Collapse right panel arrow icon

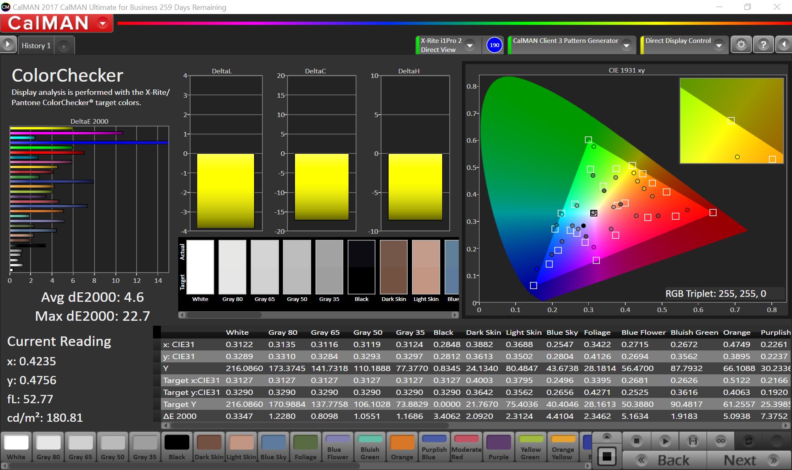coord(783,45)
